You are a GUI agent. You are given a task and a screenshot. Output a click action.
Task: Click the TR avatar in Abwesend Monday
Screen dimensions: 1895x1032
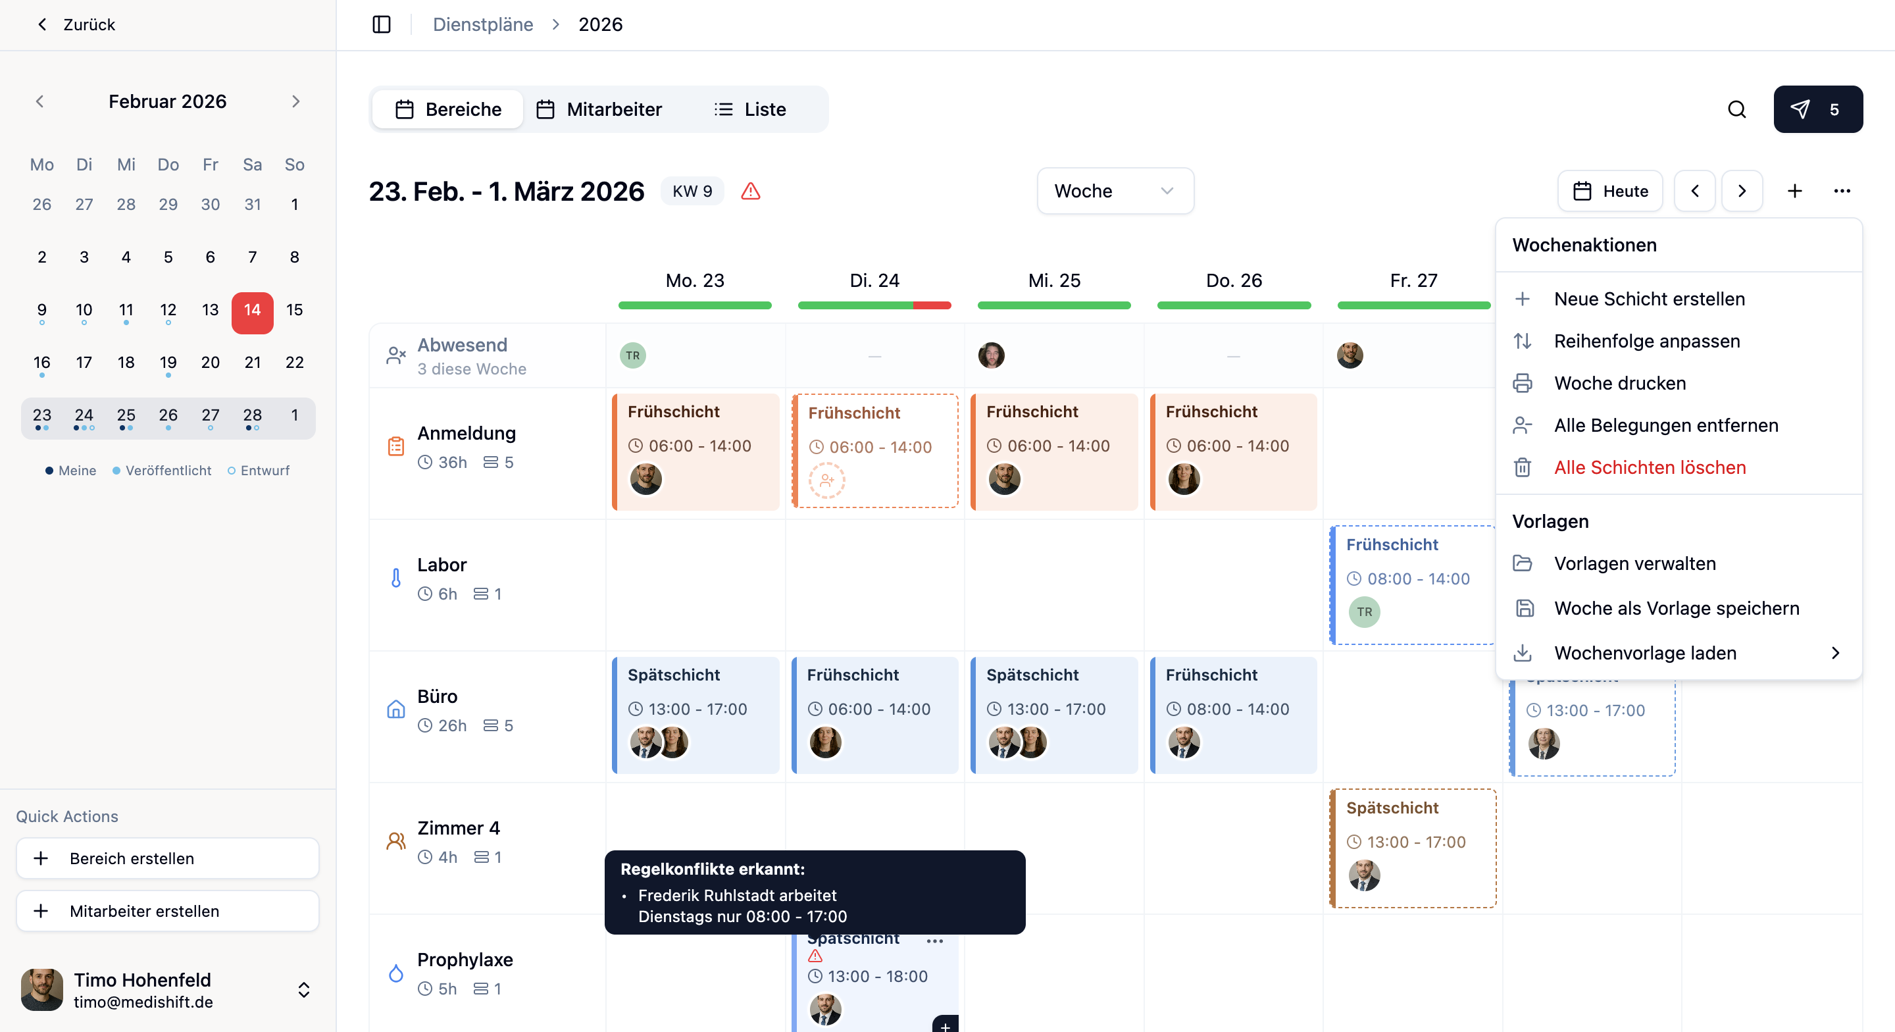pyautogui.click(x=632, y=355)
